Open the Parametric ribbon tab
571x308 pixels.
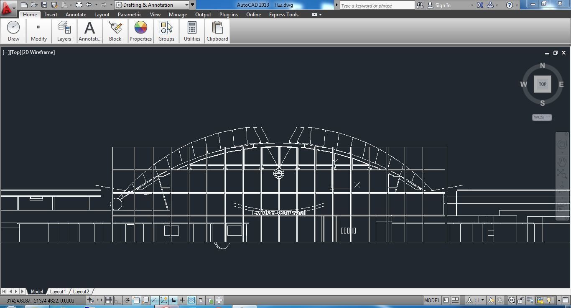[130, 14]
